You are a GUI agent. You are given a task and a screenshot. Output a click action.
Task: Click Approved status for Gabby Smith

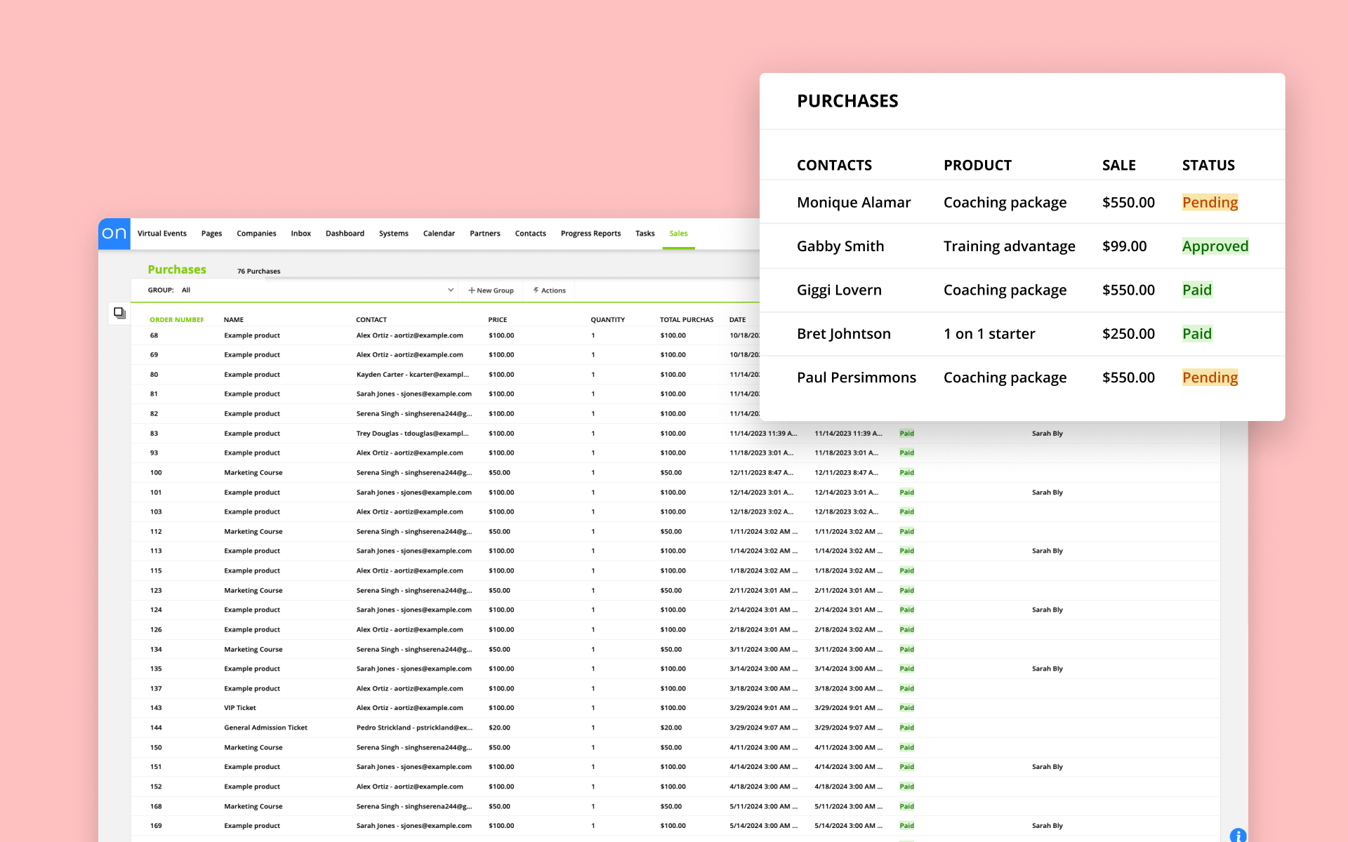tap(1215, 246)
